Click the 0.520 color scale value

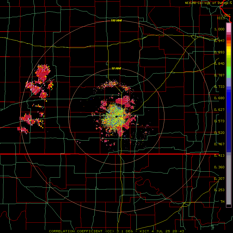(x=219, y=133)
